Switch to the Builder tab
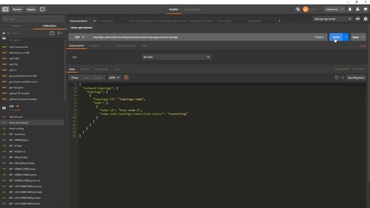The image size is (370, 208). tap(173, 9)
